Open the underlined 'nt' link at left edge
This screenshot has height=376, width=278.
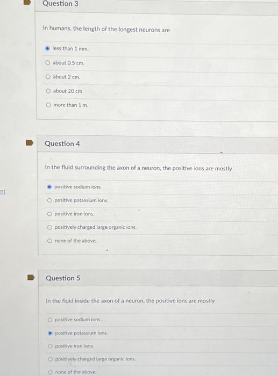pyautogui.click(x=3, y=192)
